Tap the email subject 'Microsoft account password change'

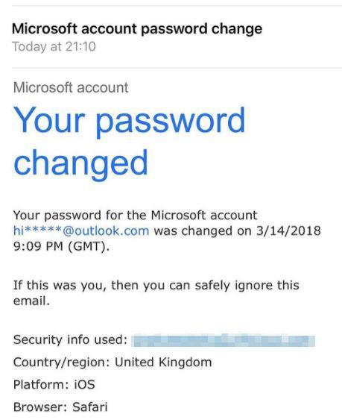(x=137, y=28)
